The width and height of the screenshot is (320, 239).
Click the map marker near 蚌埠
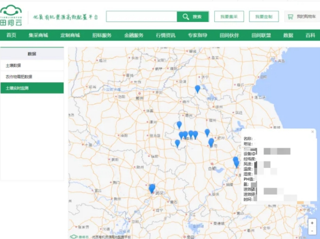click(211, 141)
